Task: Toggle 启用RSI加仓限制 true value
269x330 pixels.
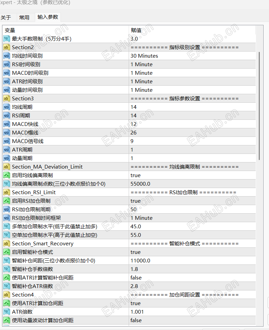Action: point(192,201)
